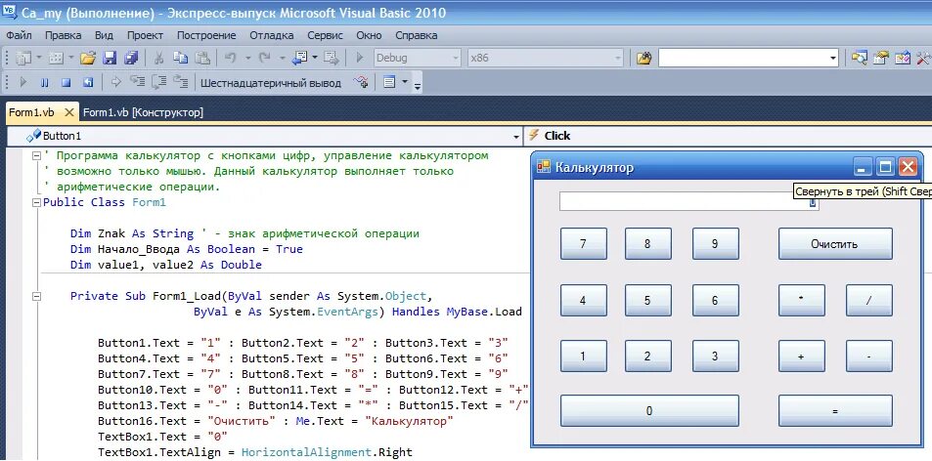Open the x86 platform combo box
Screen dimensions: 932x461
[545, 59]
